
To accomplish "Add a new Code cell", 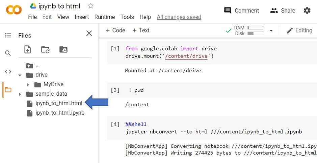I will [115, 30].
